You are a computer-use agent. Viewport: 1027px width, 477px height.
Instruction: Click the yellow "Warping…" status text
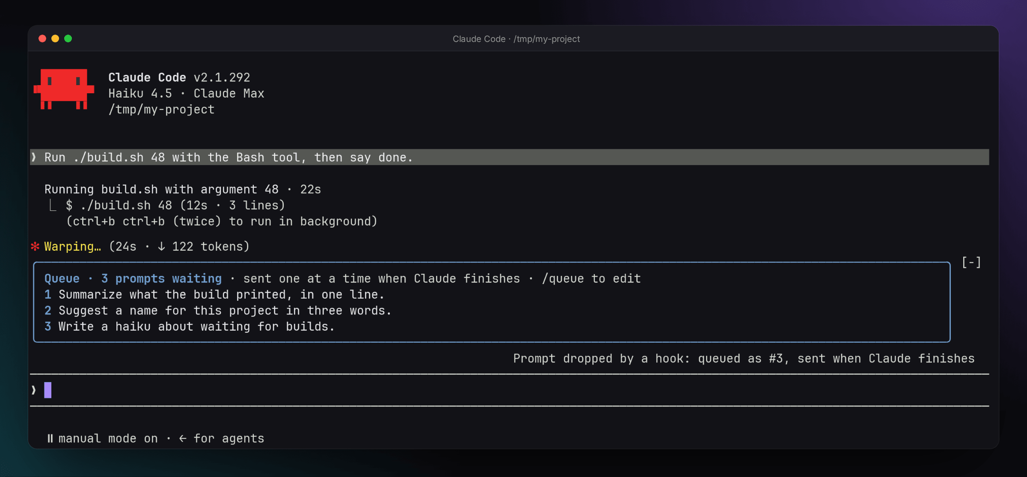point(73,246)
